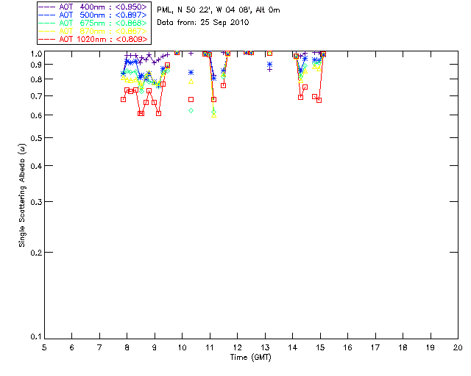Click the first red square marker near hour 8

point(123,100)
